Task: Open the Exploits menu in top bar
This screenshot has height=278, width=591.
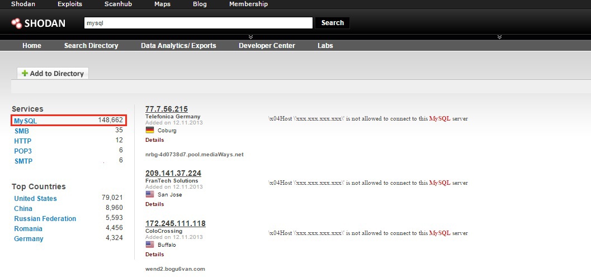Action: pos(69,4)
